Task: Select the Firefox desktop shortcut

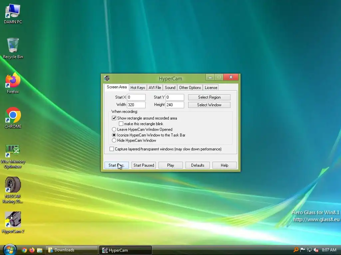Action: (x=13, y=83)
